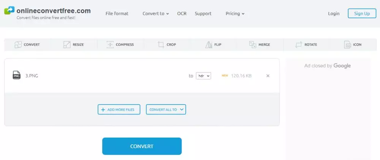Screen dimensions: 380x160
Task: Expand the Convert to menu
Action: click(x=155, y=14)
